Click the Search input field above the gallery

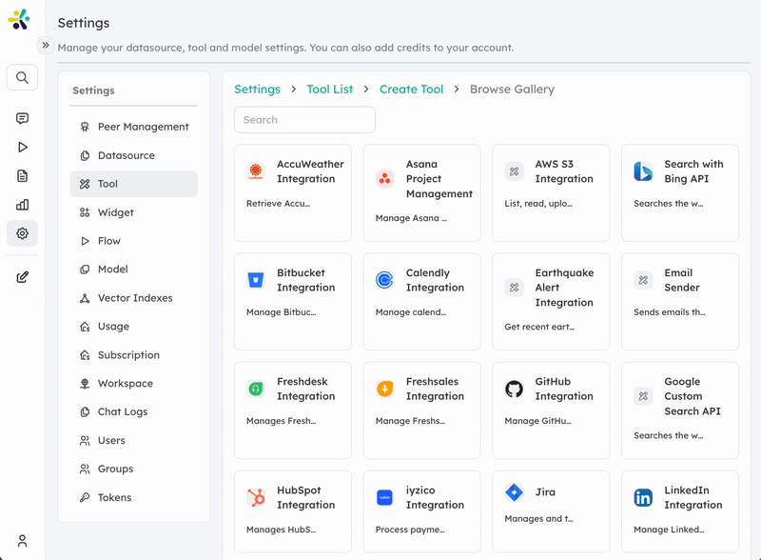click(304, 120)
